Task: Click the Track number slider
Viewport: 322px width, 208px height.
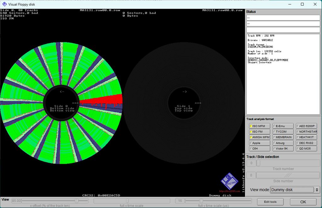Action: point(288,163)
